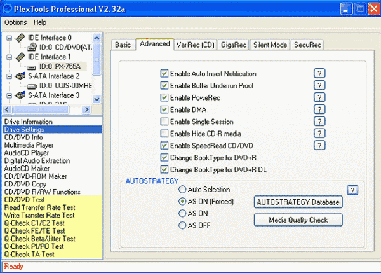
Task: Select the AS ON (Forced) radio option
Action: tap(182, 201)
